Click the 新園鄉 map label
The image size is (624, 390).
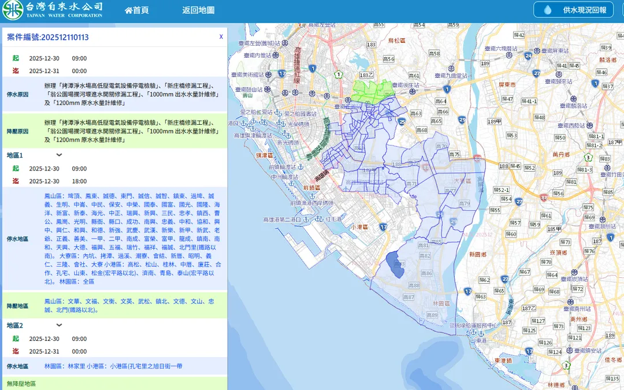tap(478, 254)
